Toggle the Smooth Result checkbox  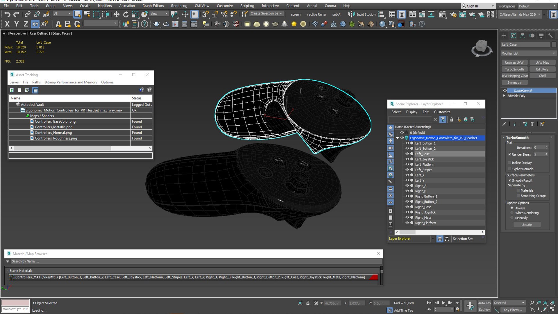tap(510, 180)
